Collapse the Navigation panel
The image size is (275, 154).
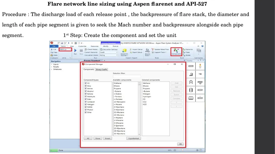point(79,61)
